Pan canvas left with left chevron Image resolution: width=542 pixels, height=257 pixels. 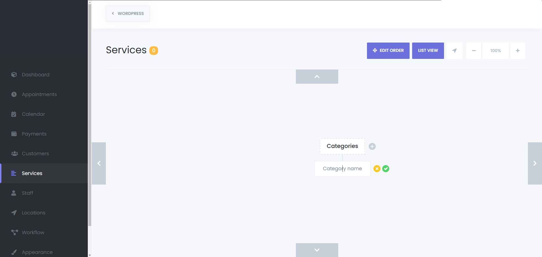coord(99,163)
